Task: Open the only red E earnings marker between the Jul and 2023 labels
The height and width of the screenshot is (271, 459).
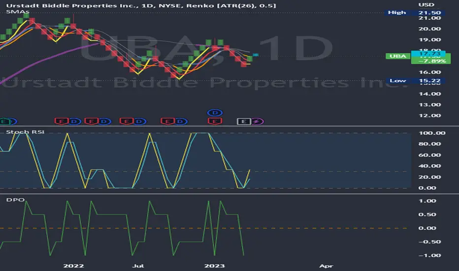Action: (x=167, y=121)
